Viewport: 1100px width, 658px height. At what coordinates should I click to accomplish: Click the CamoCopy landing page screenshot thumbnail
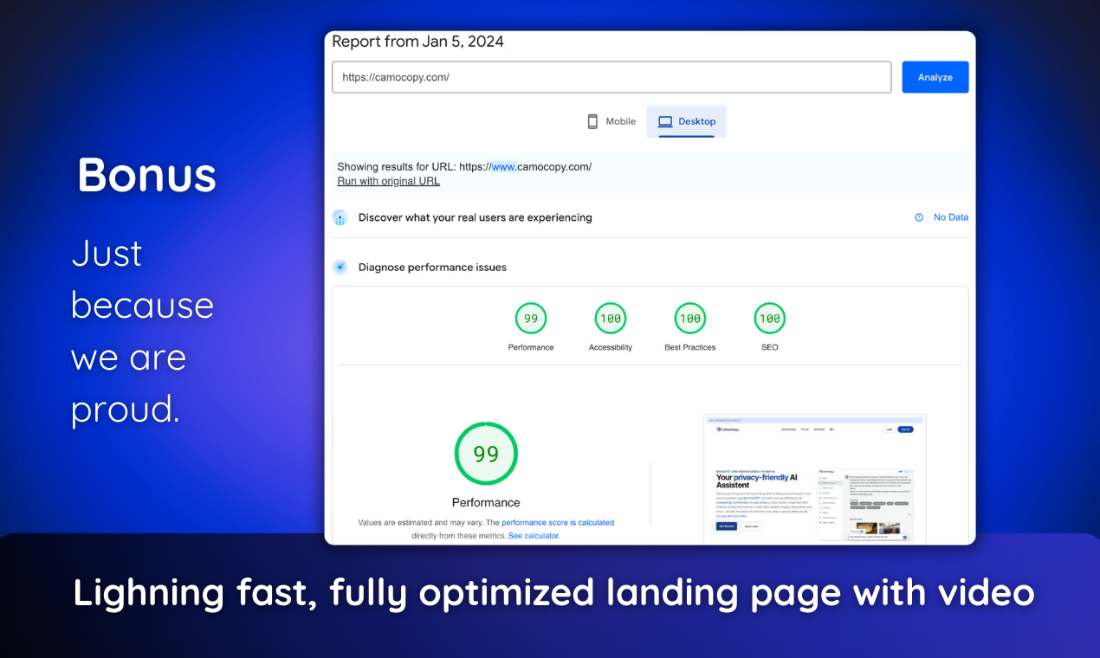(815, 479)
